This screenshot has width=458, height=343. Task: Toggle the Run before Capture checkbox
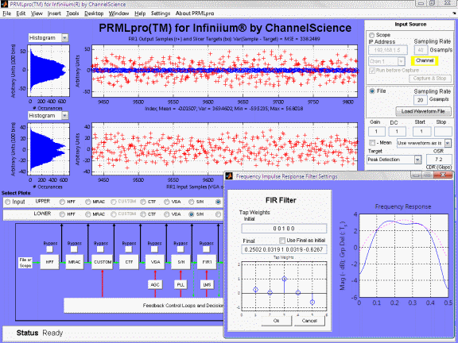point(372,71)
